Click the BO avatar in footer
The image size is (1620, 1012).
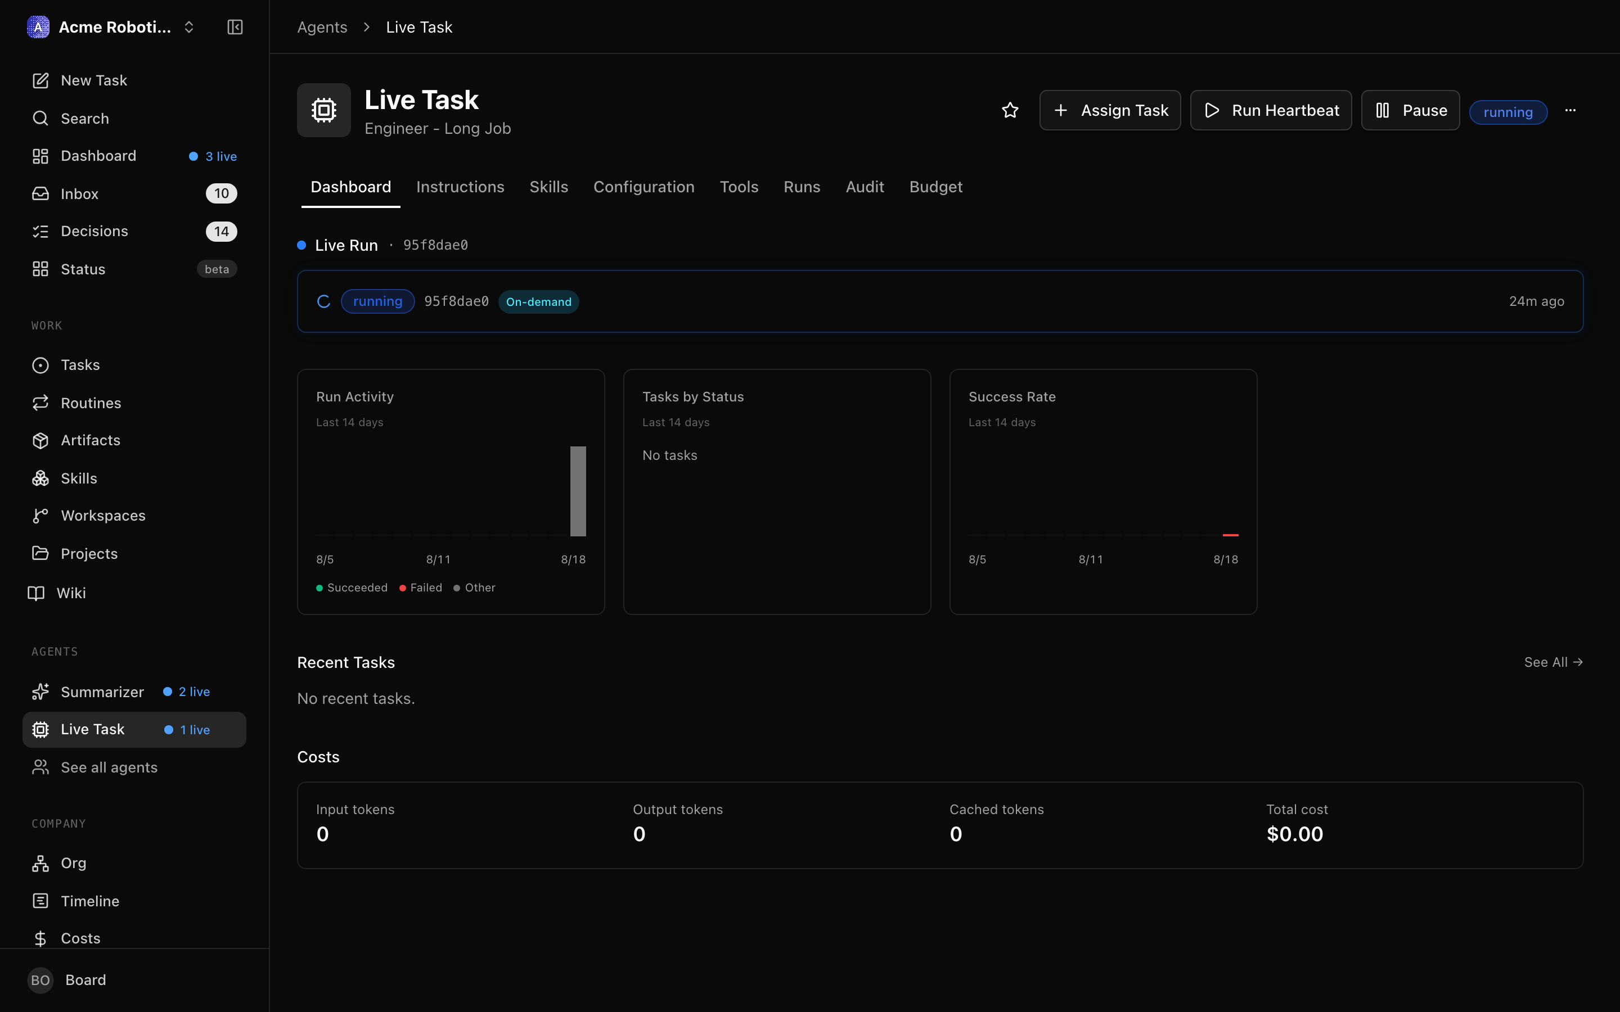tap(40, 980)
